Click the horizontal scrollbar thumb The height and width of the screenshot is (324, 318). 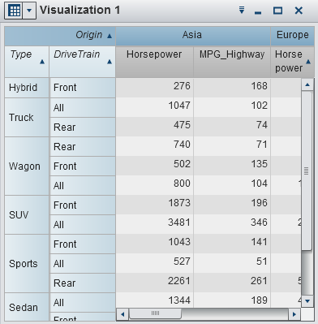[155, 313]
